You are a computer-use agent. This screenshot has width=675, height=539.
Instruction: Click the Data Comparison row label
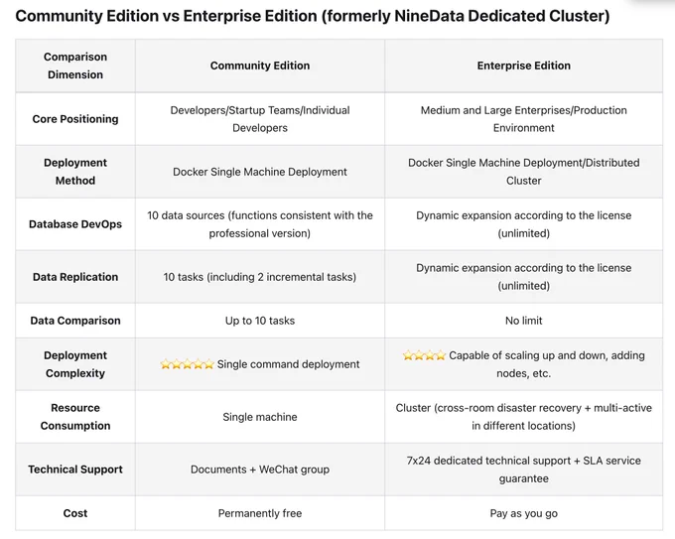(75, 321)
